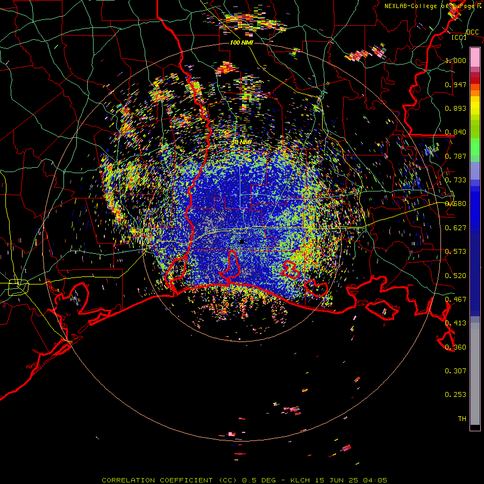Screen dimensions: 484x484
Task: Click the 100 NMI range ring label
Action: point(241,42)
